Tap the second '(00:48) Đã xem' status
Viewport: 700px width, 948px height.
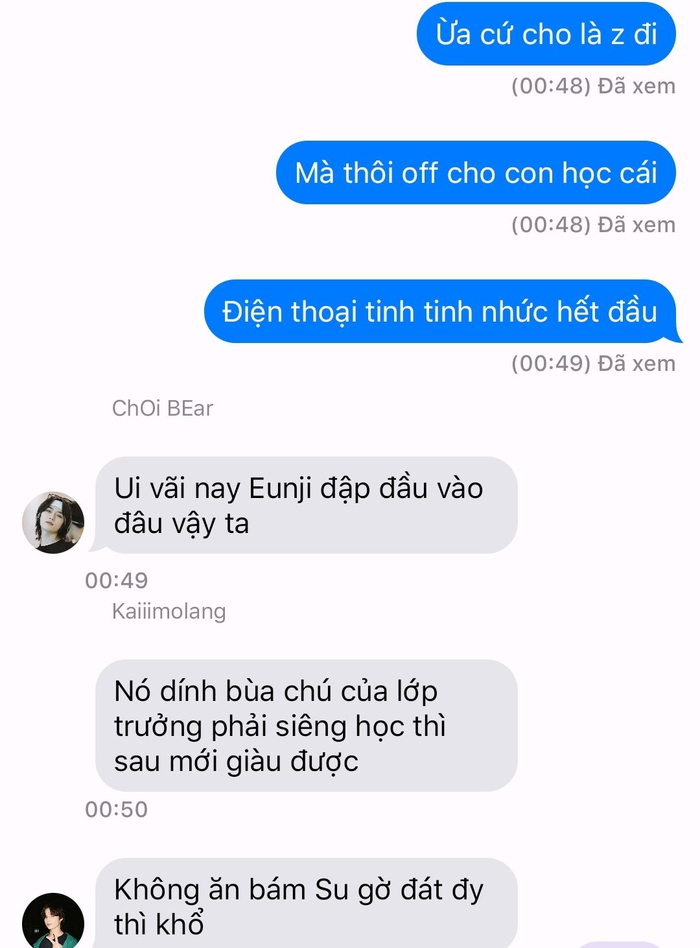pyautogui.click(x=593, y=225)
